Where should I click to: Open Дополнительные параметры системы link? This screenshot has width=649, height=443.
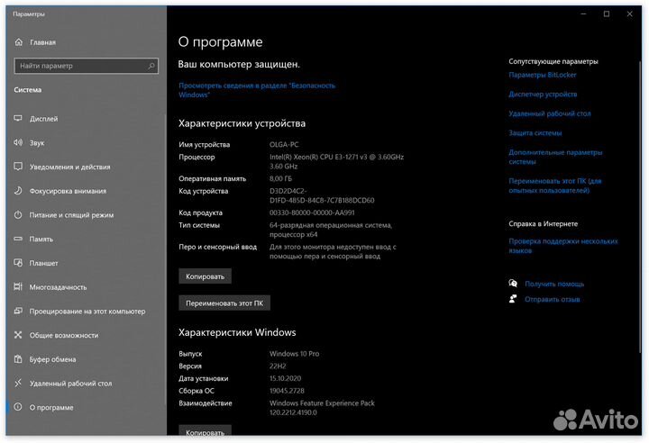coord(555,157)
